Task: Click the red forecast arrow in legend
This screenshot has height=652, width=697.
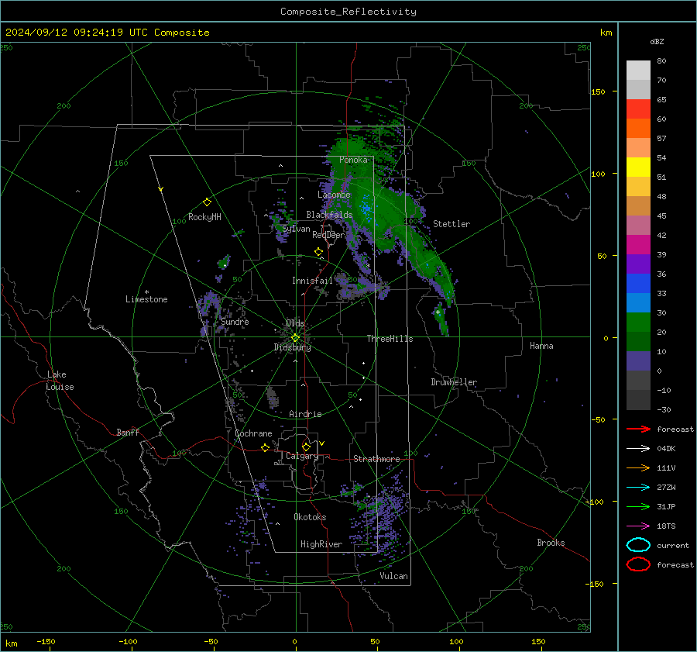Action: (x=638, y=429)
